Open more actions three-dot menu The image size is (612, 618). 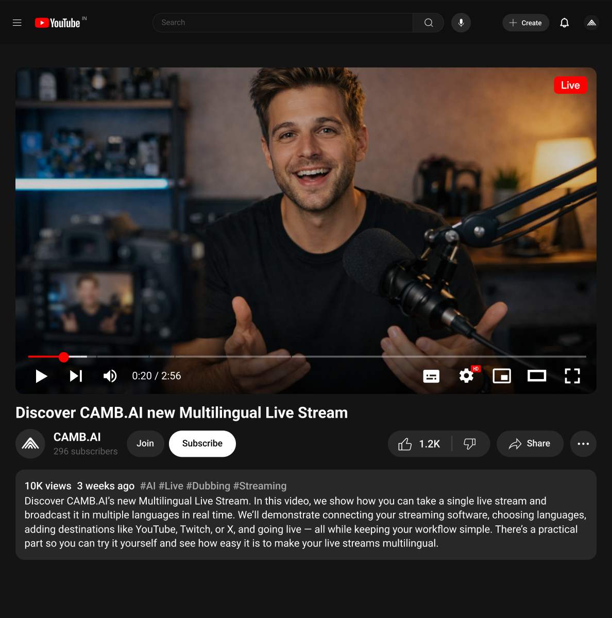[583, 444]
